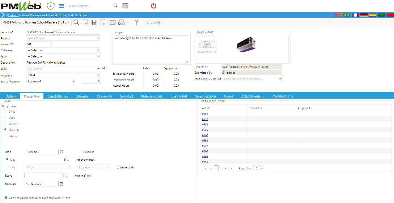The width and height of the screenshot is (394, 203).
Task: Open the work order record selector dropdown
Action: point(69,22)
